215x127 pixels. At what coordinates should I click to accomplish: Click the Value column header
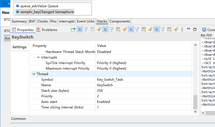click(102, 46)
